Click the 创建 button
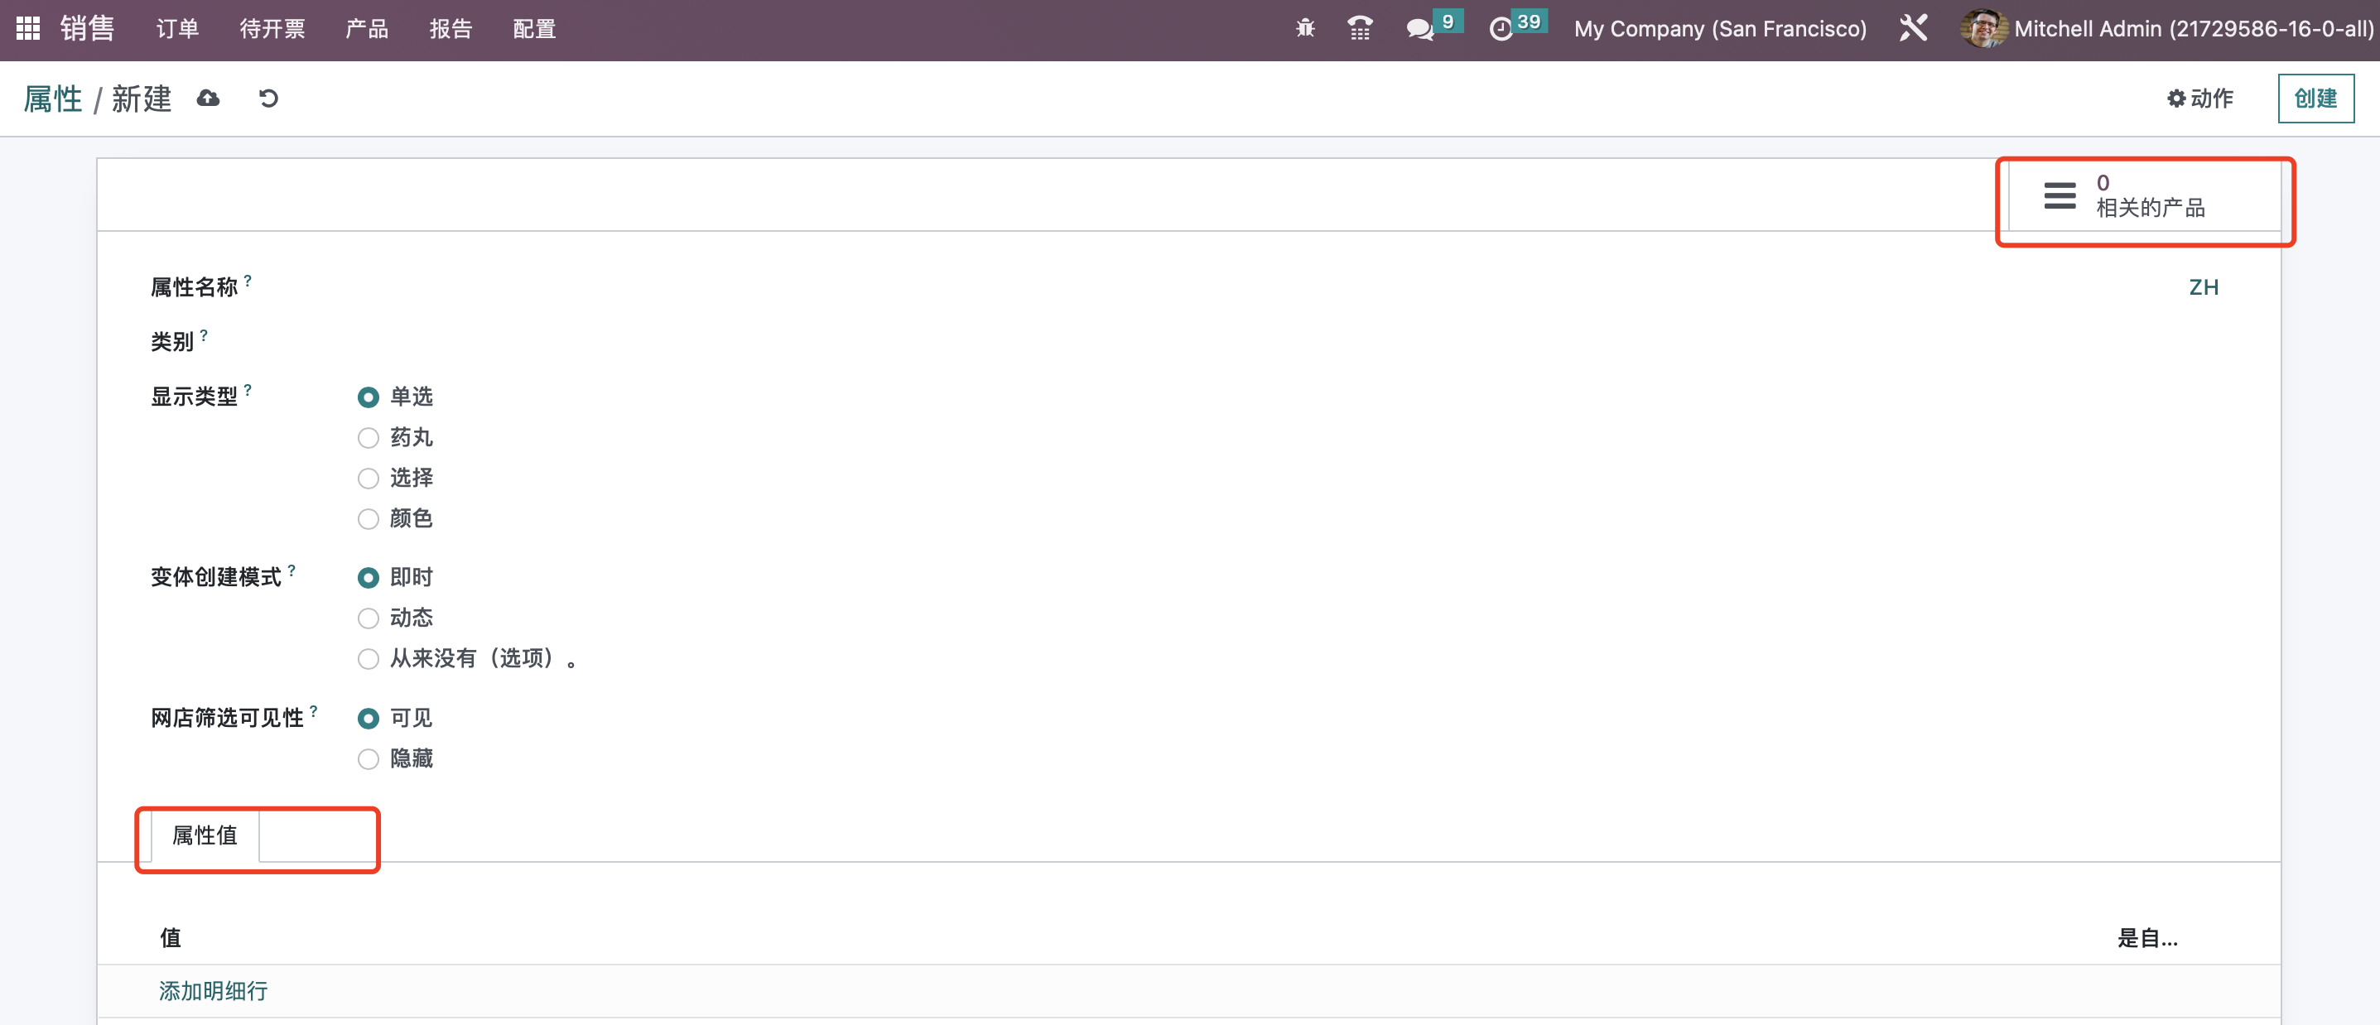This screenshot has height=1025, width=2380. (2315, 98)
